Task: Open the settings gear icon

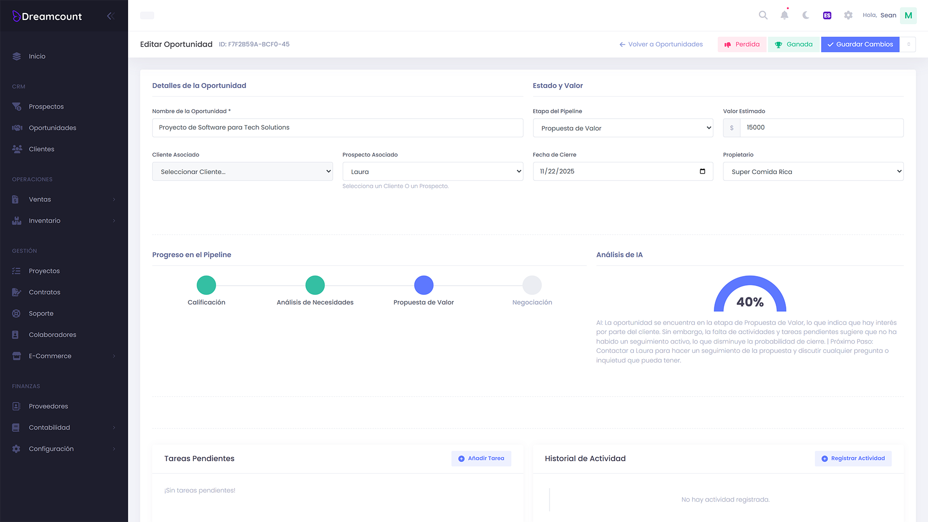Action: coord(848,15)
